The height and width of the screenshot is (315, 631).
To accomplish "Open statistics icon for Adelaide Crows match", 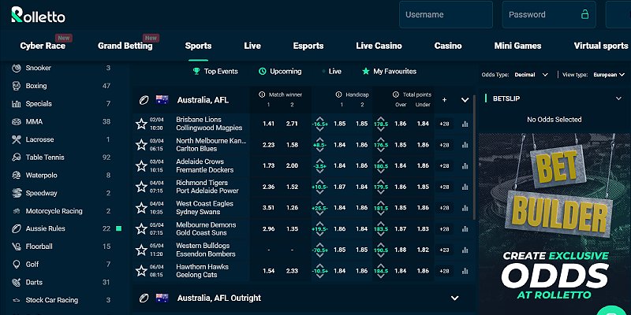I will click(465, 166).
